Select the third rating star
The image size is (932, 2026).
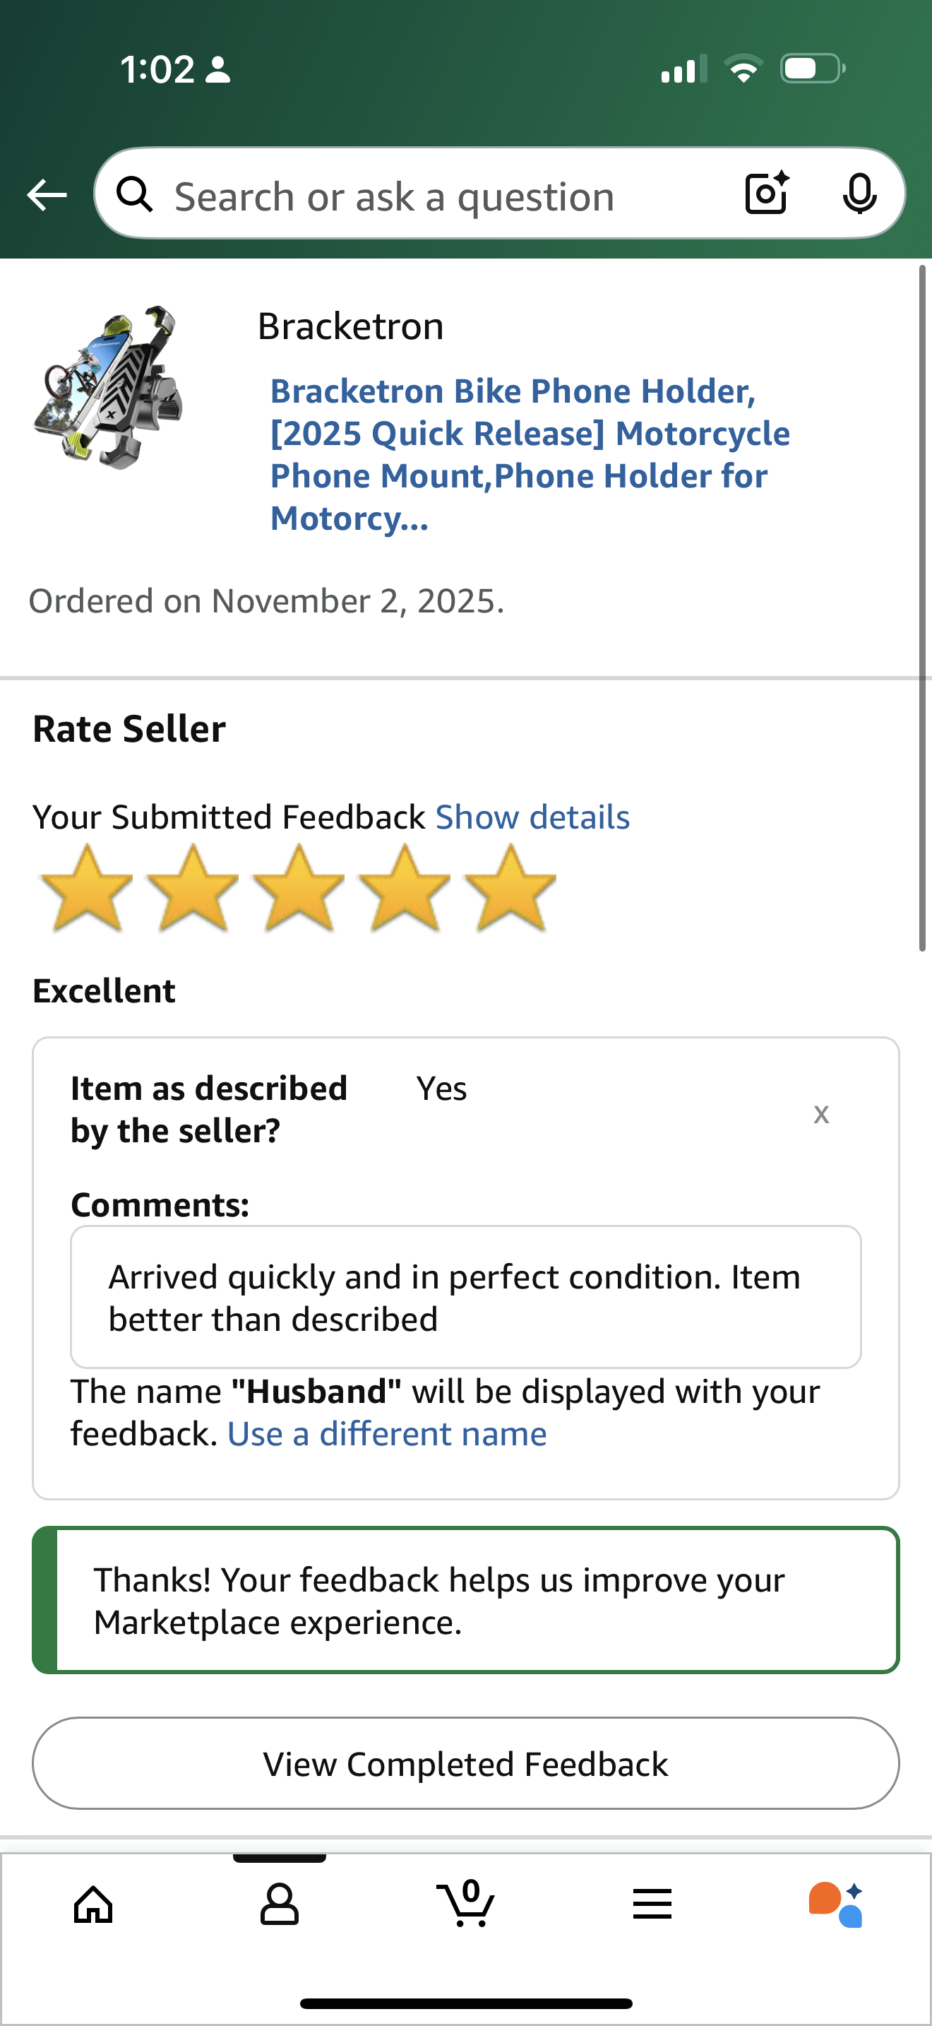298,889
